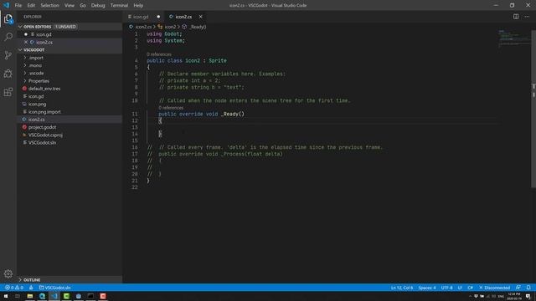Click the Disconnected status item
Screen dimensions: 536x301
click(x=494, y=288)
